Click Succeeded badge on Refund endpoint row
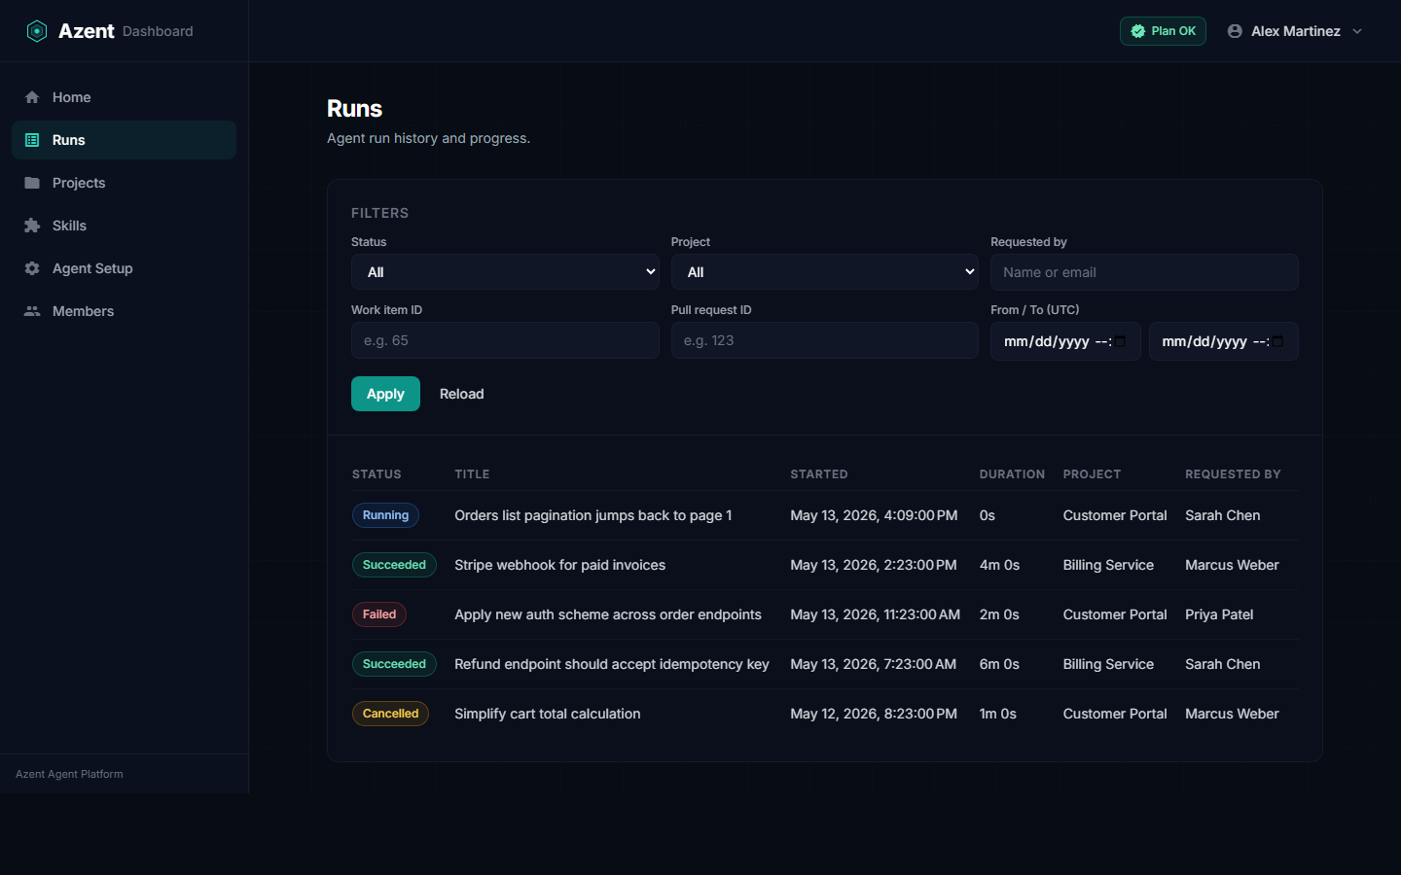Viewport: 1401px width, 875px height. [394, 664]
